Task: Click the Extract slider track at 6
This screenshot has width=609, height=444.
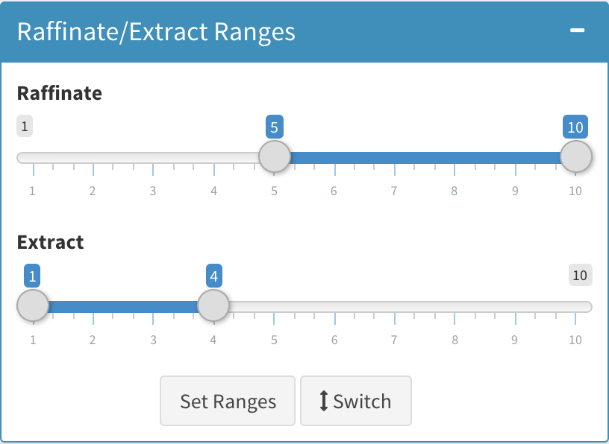Action: pos(334,306)
